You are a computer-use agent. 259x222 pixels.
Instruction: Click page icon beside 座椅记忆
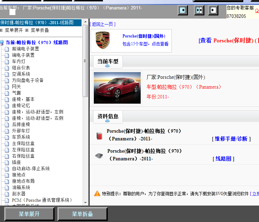click(x=7, y=106)
